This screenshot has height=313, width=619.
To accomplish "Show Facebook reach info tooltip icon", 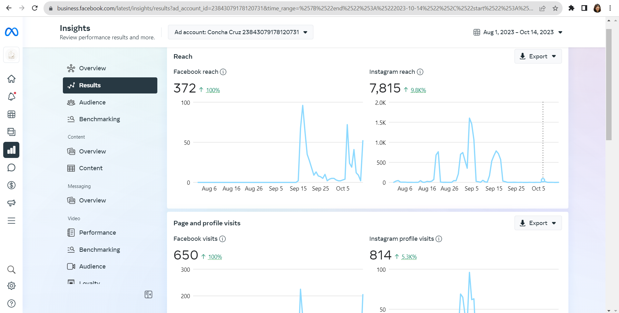I will (x=223, y=72).
